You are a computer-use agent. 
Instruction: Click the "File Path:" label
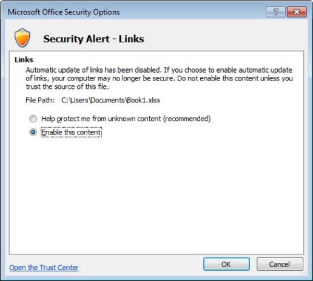(40, 100)
